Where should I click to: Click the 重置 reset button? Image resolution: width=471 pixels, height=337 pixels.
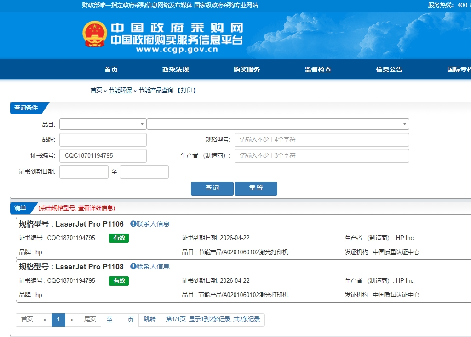point(256,188)
